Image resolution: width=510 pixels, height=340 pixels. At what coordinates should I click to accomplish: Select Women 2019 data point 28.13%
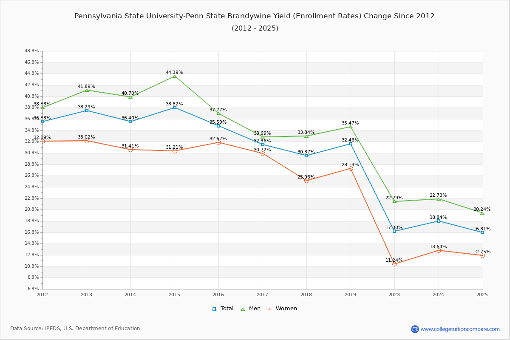351,168
